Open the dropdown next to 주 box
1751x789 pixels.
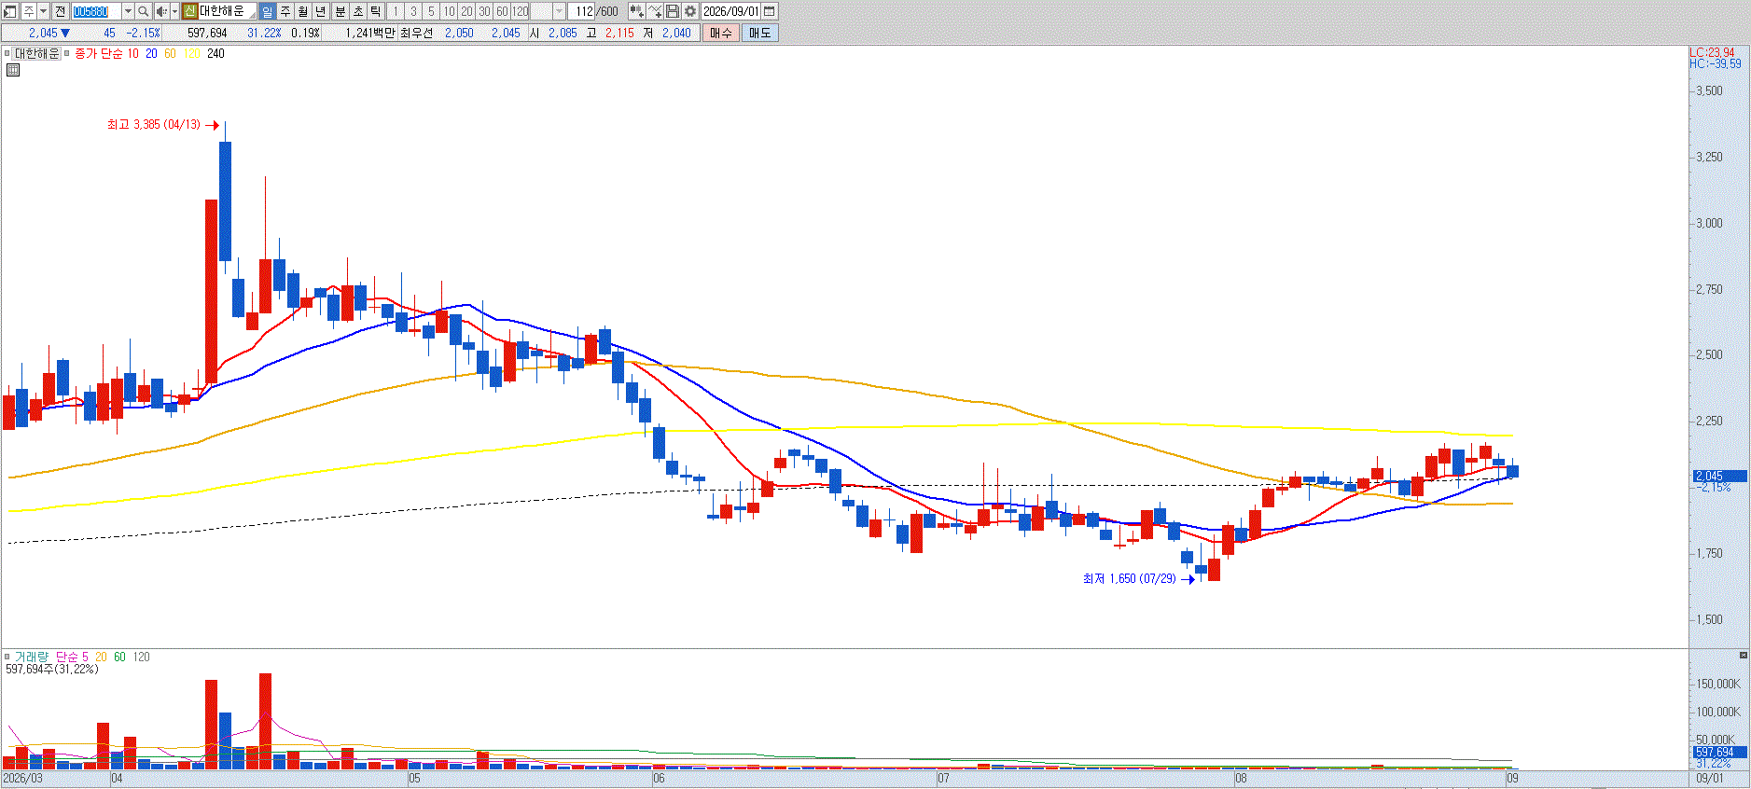pos(43,11)
